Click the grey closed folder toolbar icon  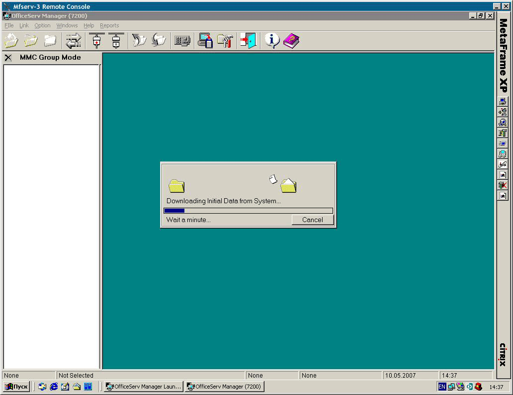tap(50, 41)
